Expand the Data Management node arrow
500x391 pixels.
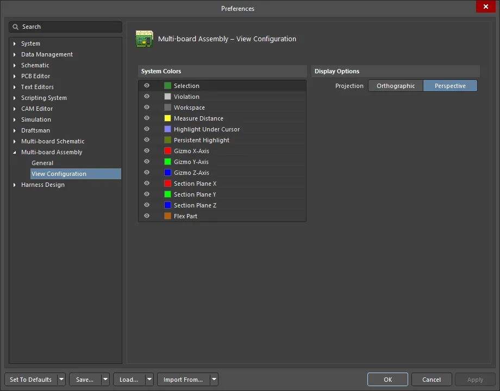(14, 54)
